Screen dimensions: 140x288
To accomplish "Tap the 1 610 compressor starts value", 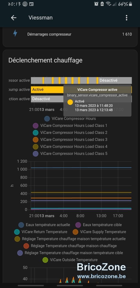I will 127,34.
